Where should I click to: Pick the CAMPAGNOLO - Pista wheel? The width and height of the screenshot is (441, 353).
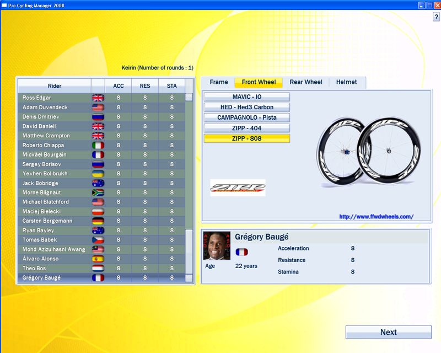click(x=246, y=117)
